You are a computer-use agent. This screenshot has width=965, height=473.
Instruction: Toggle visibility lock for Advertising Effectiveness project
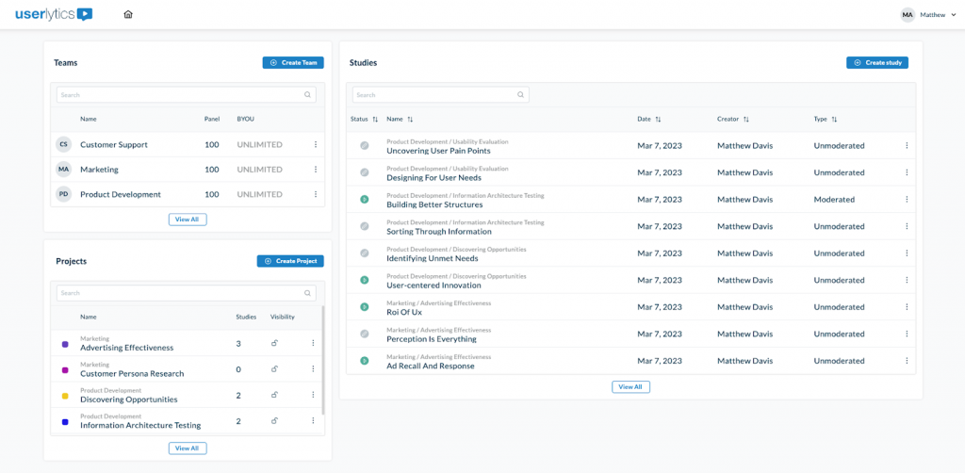pos(274,343)
